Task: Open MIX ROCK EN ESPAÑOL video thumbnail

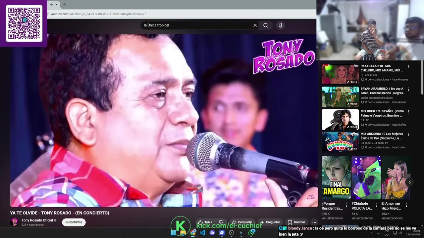Action: [340, 119]
